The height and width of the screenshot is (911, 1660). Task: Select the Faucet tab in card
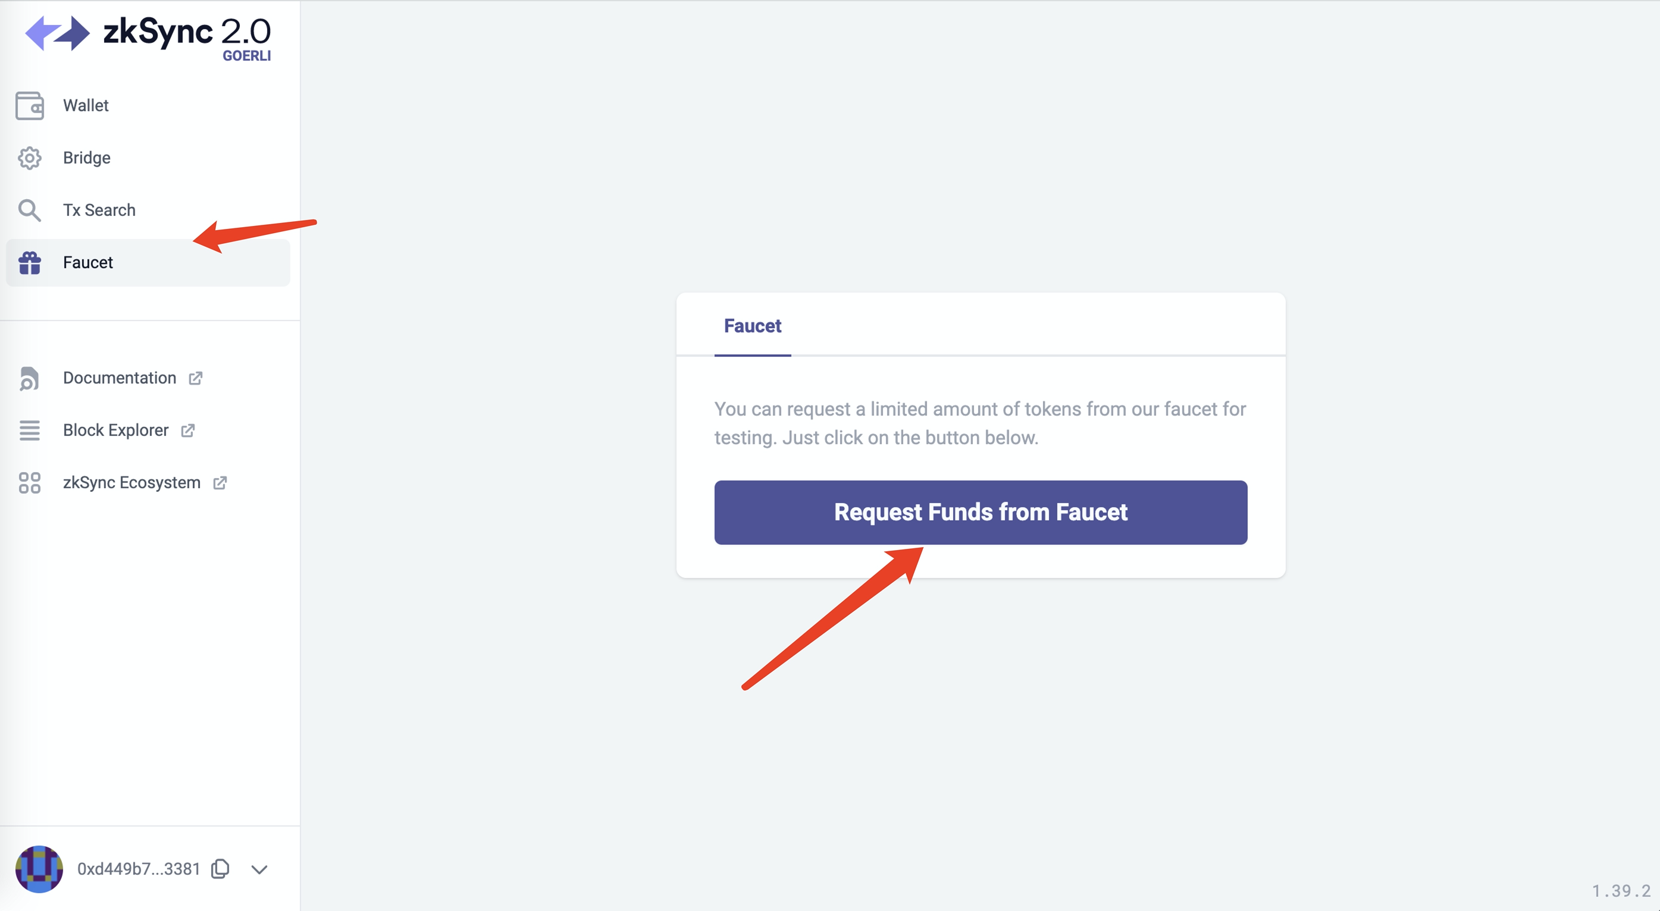(752, 326)
